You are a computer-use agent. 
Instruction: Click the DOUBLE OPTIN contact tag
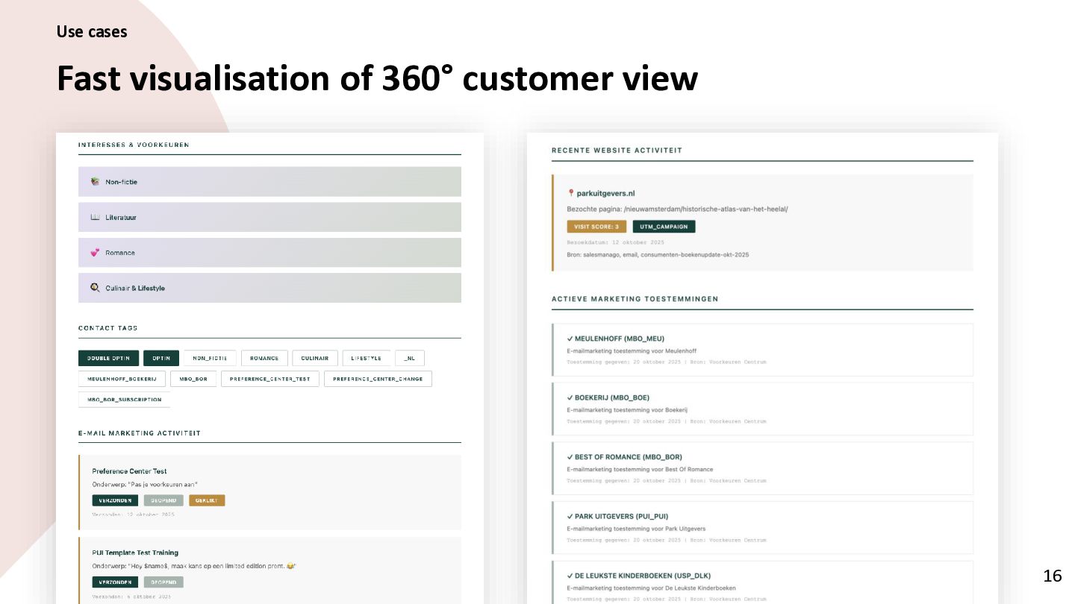108,358
